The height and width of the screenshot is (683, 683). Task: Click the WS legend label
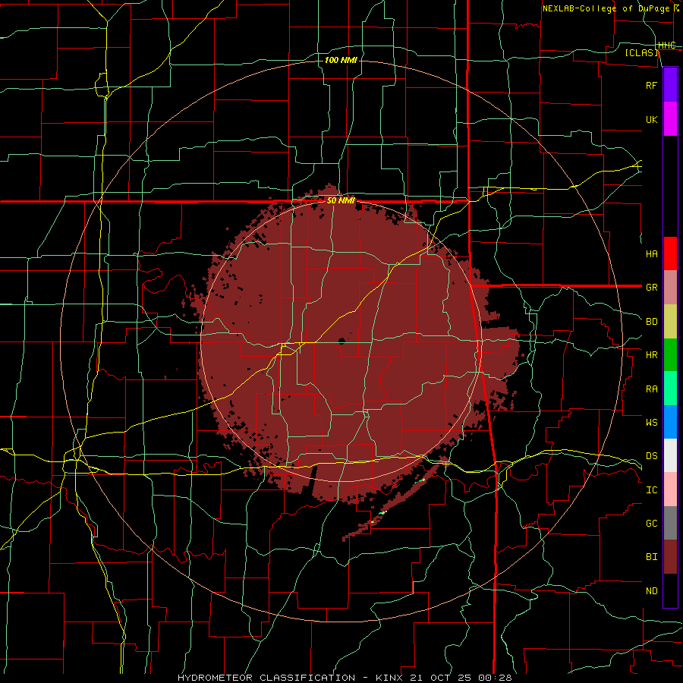point(651,422)
